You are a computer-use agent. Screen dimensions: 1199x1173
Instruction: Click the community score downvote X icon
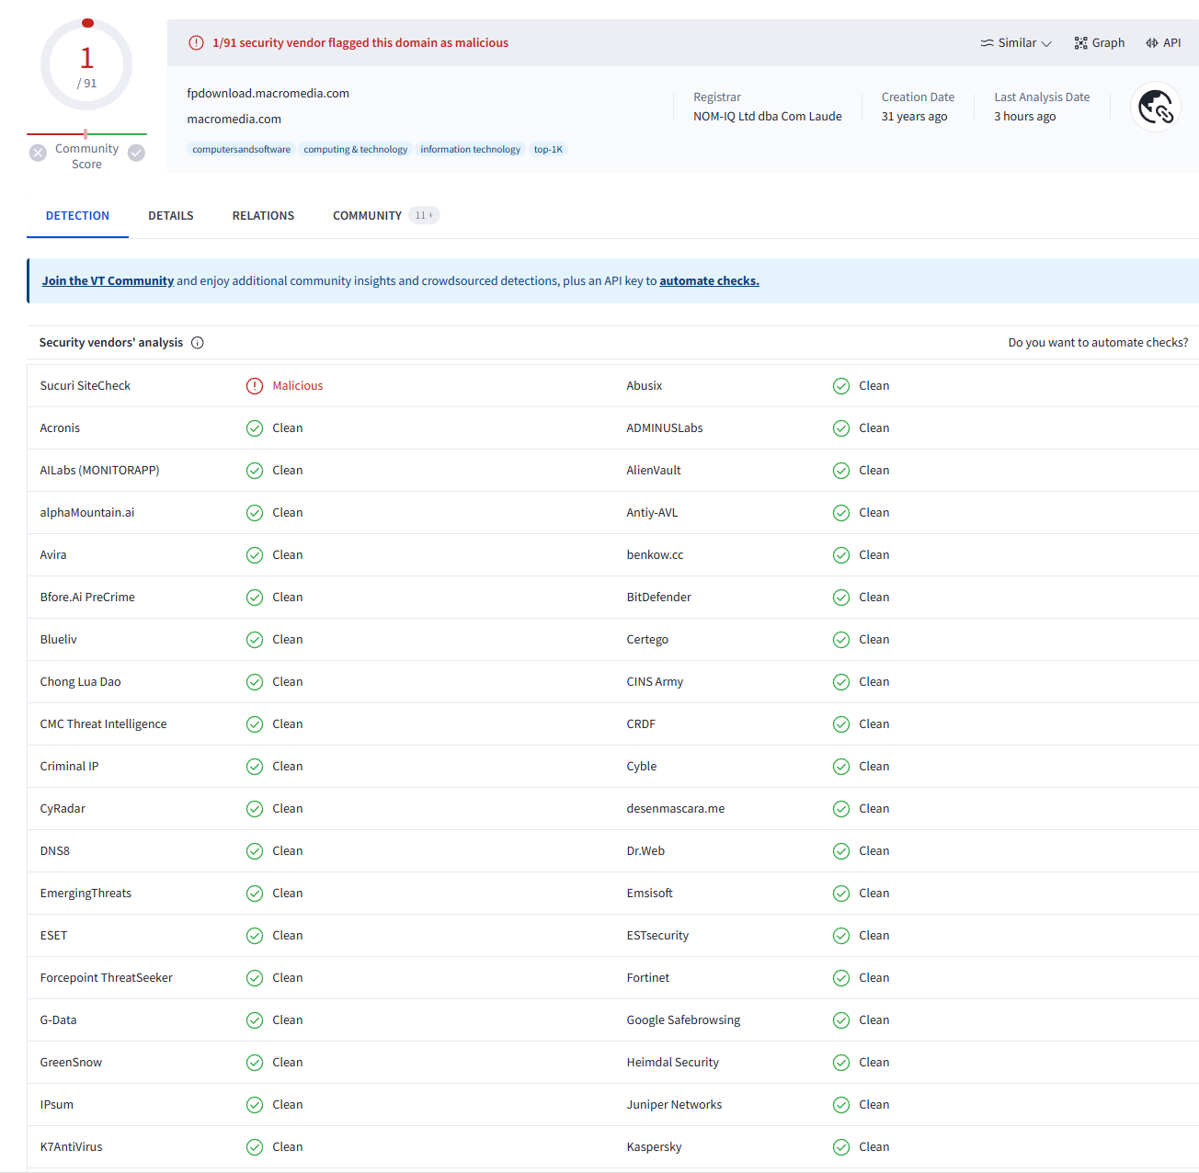pyautogui.click(x=38, y=153)
